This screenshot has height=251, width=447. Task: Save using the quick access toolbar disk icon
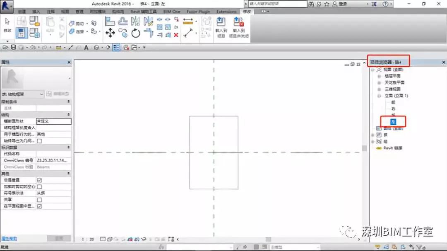coord(13,47)
